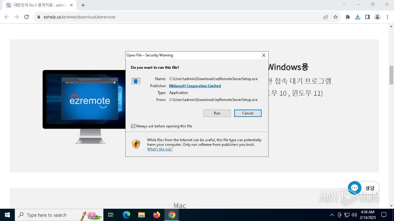Open File Explorer from the taskbar
The width and height of the screenshot is (394, 221).
[x=142, y=215]
